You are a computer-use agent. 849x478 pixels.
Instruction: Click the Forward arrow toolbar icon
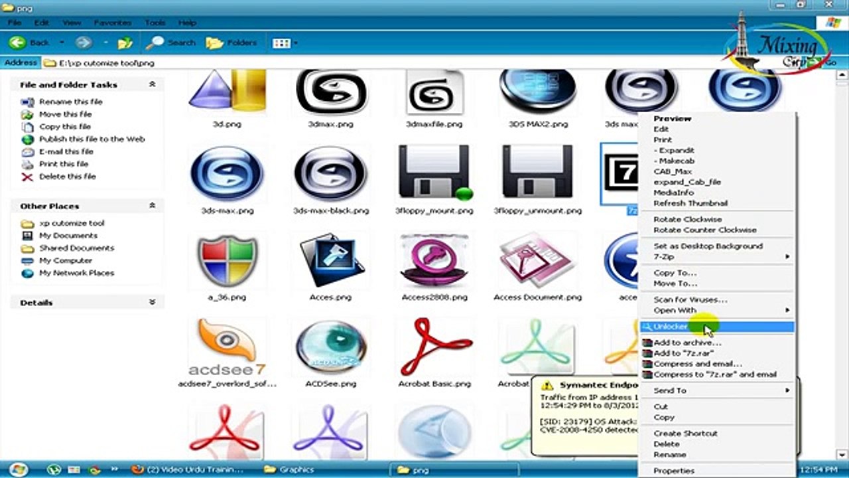click(83, 42)
